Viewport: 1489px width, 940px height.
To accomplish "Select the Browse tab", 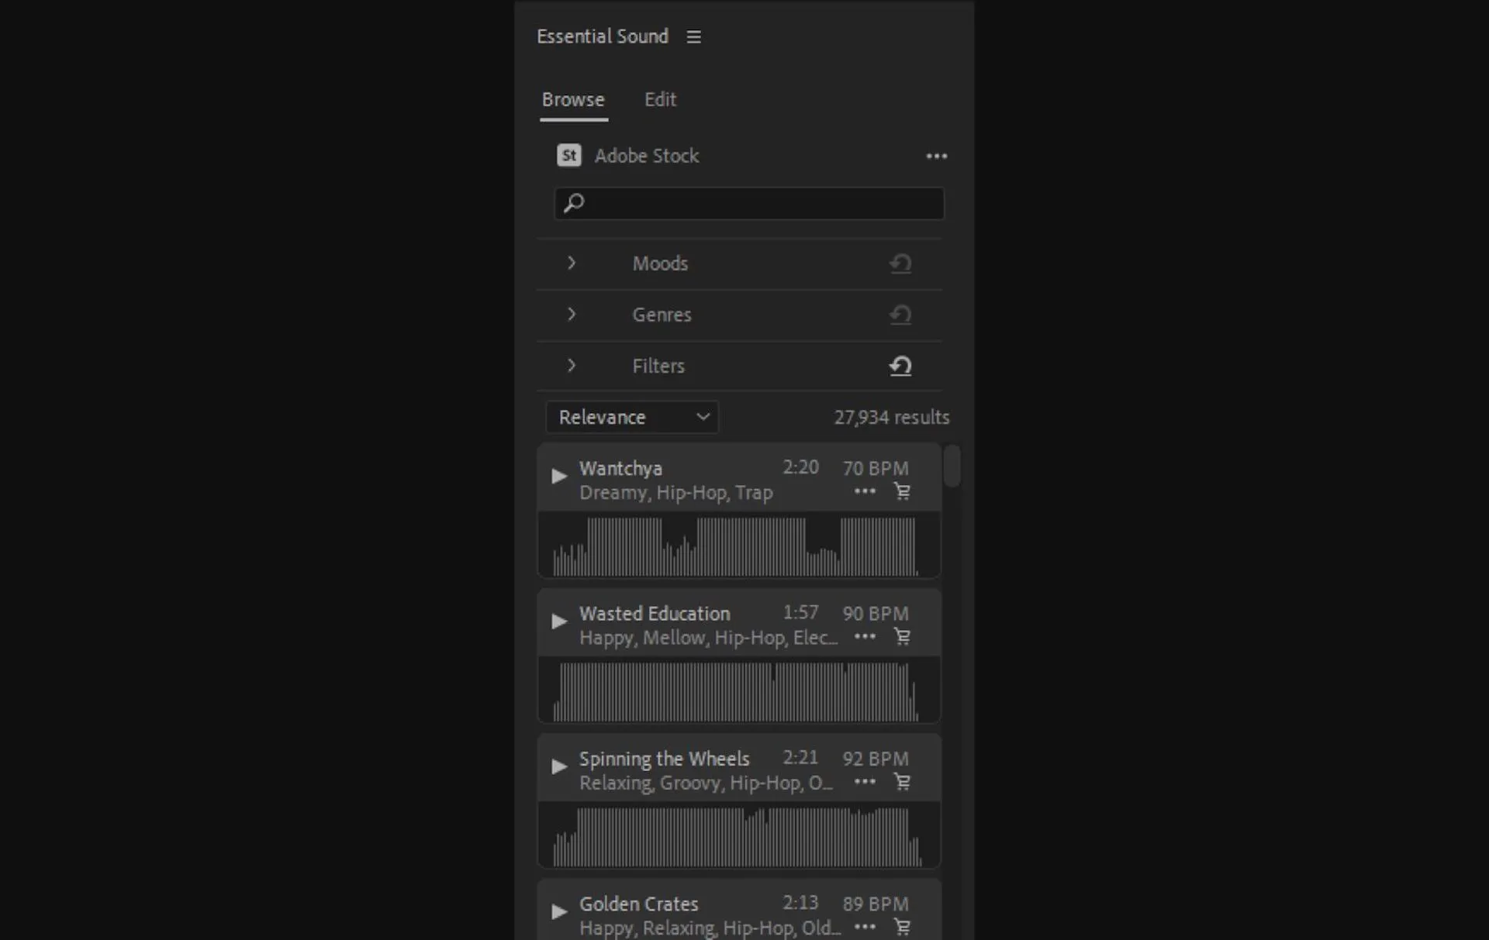I will coord(573,100).
